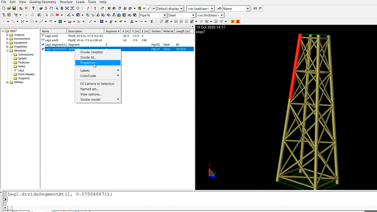The width and height of the screenshot is (377, 212).
Task: Click the Save (floppy disk) toolbar icon
Action: pyautogui.click(x=14, y=9)
